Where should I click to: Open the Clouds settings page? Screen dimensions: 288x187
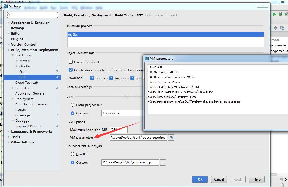coord(20,110)
